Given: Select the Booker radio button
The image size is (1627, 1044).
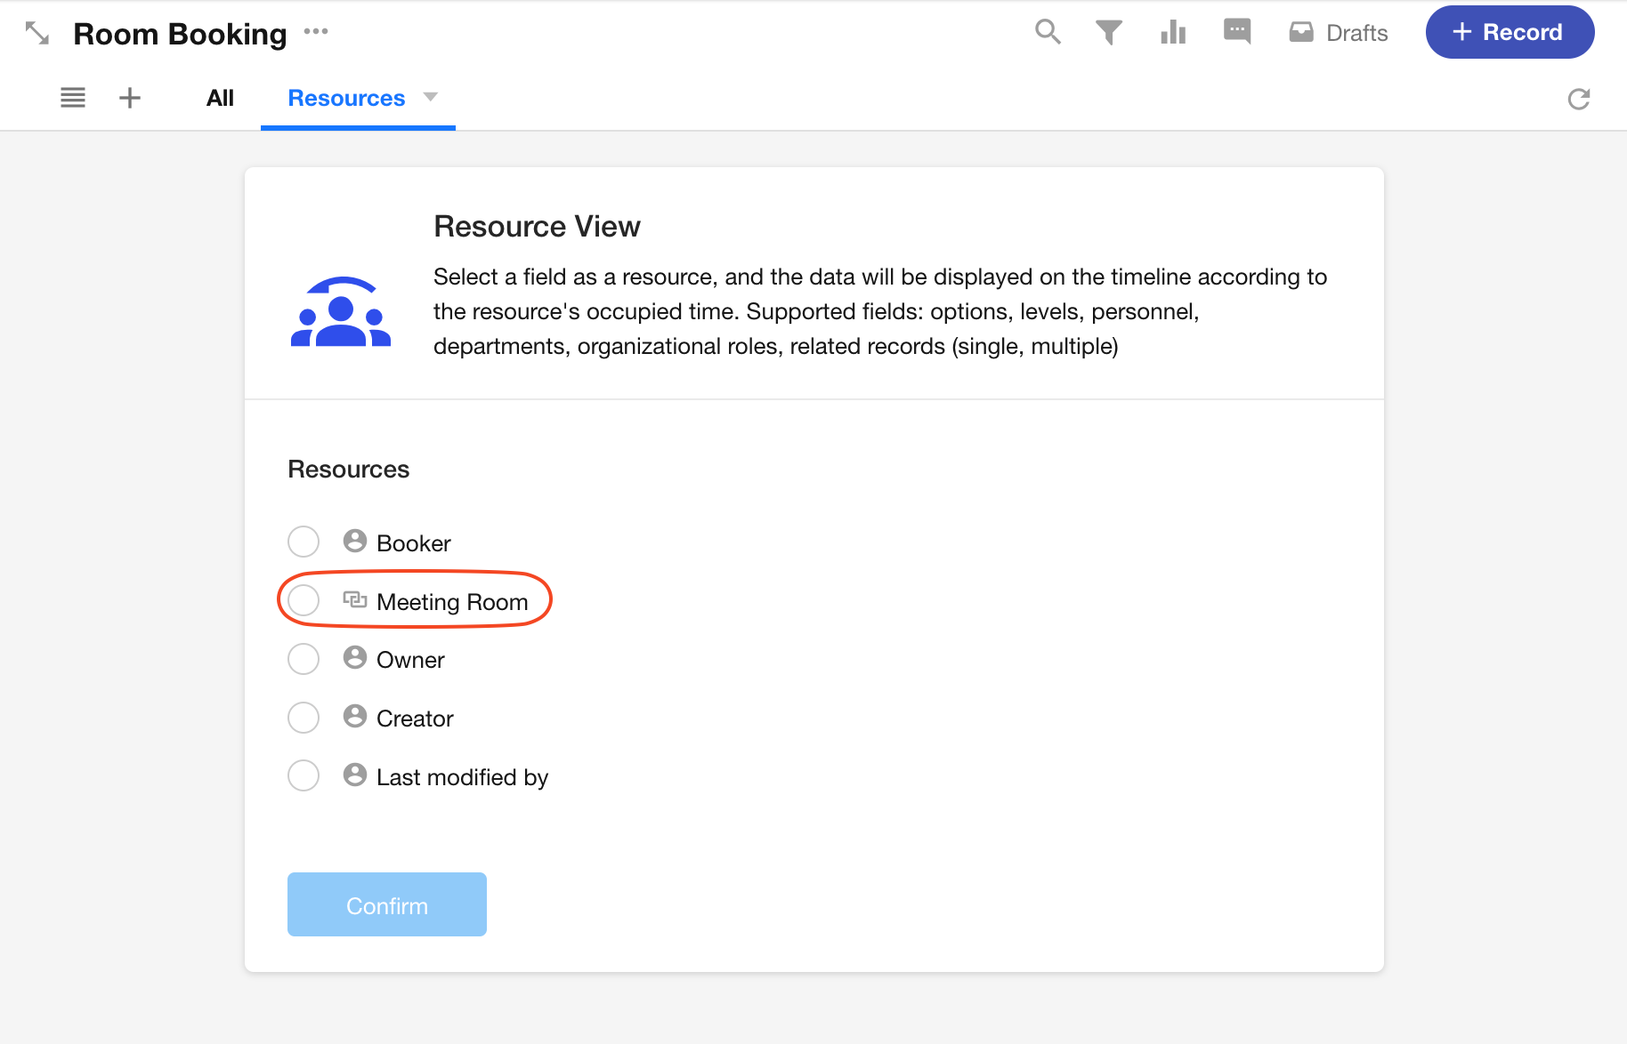Looking at the screenshot, I should pos(304,542).
